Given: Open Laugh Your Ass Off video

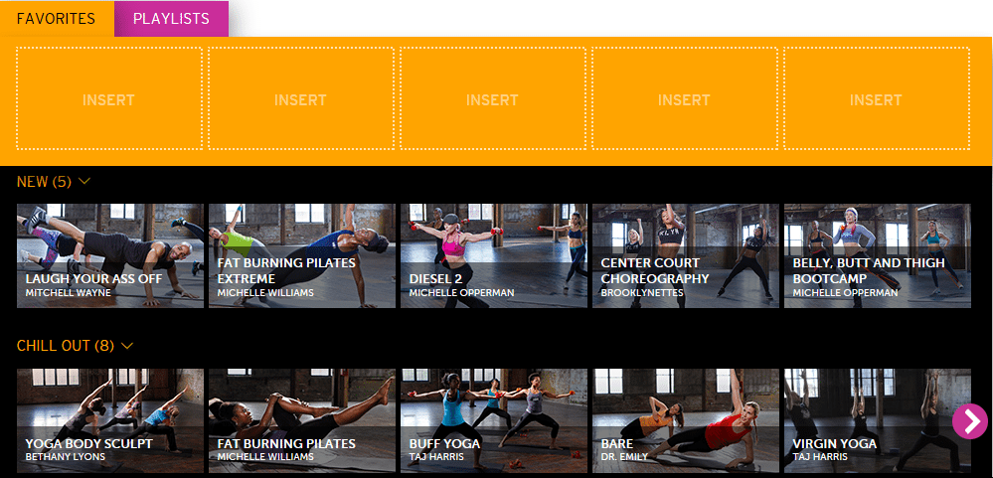Looking at the screenshot, I should coord(110,255).
